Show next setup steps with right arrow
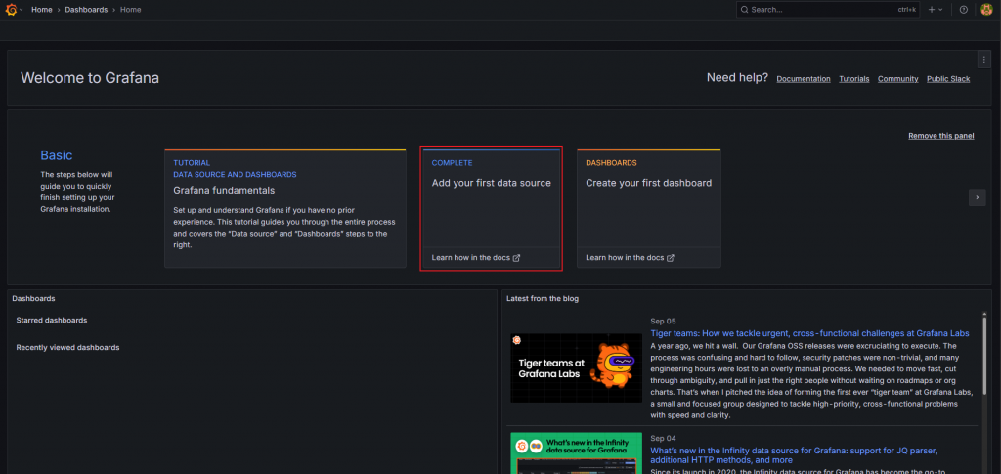This screenshot has width=1001, height=474. [x=977, y=197]
